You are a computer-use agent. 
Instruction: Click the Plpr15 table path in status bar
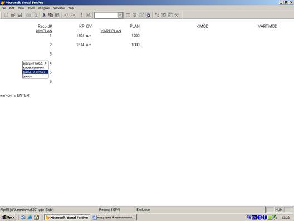tap(27, 210)
